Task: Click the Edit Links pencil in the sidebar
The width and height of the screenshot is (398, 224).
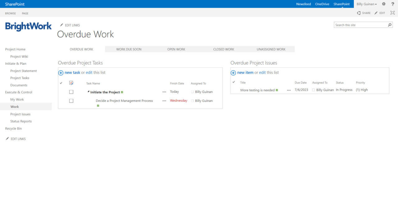Action: click(x=7, y=138)
